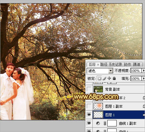Click the 填充 100% value field
The image size is (145, 132).
tap(136, 79)
